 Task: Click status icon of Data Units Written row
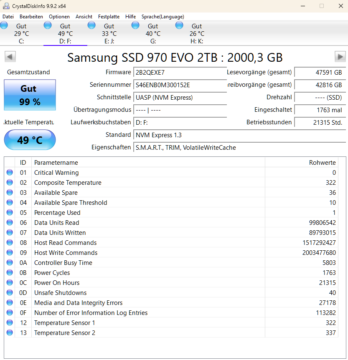(10, 233)
